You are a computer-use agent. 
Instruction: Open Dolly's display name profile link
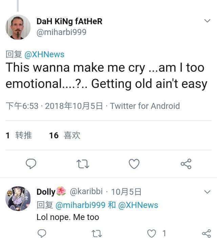point(46,192)
